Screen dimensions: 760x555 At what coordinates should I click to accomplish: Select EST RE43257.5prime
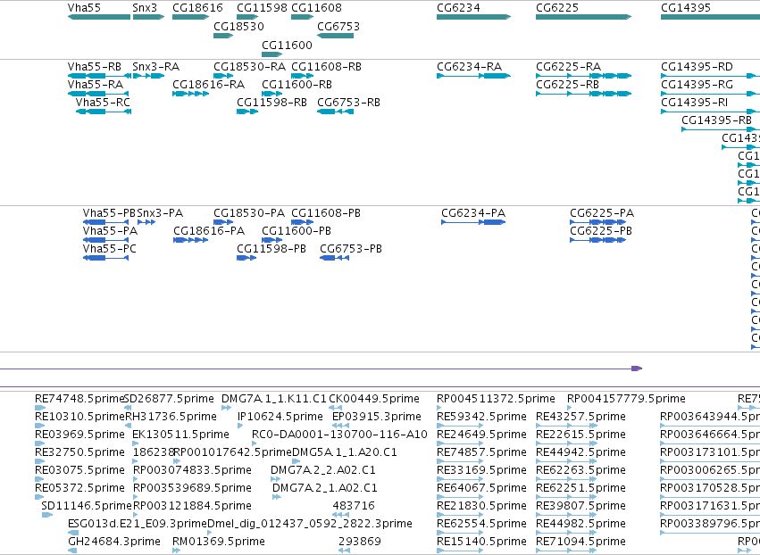point(580,417)
